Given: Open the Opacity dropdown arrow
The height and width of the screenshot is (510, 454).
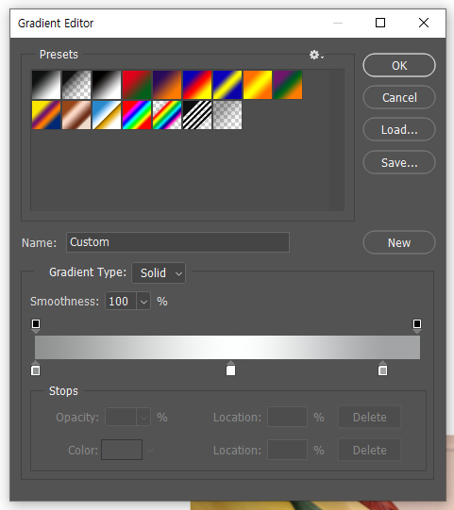Looking at the screenshot, I should tap(143, 417).
